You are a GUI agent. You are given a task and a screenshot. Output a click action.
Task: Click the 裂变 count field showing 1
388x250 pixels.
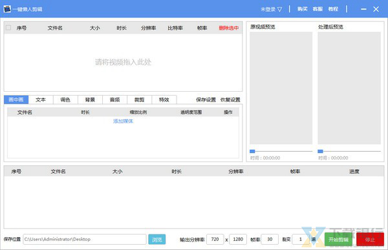(x=301, y=239)
